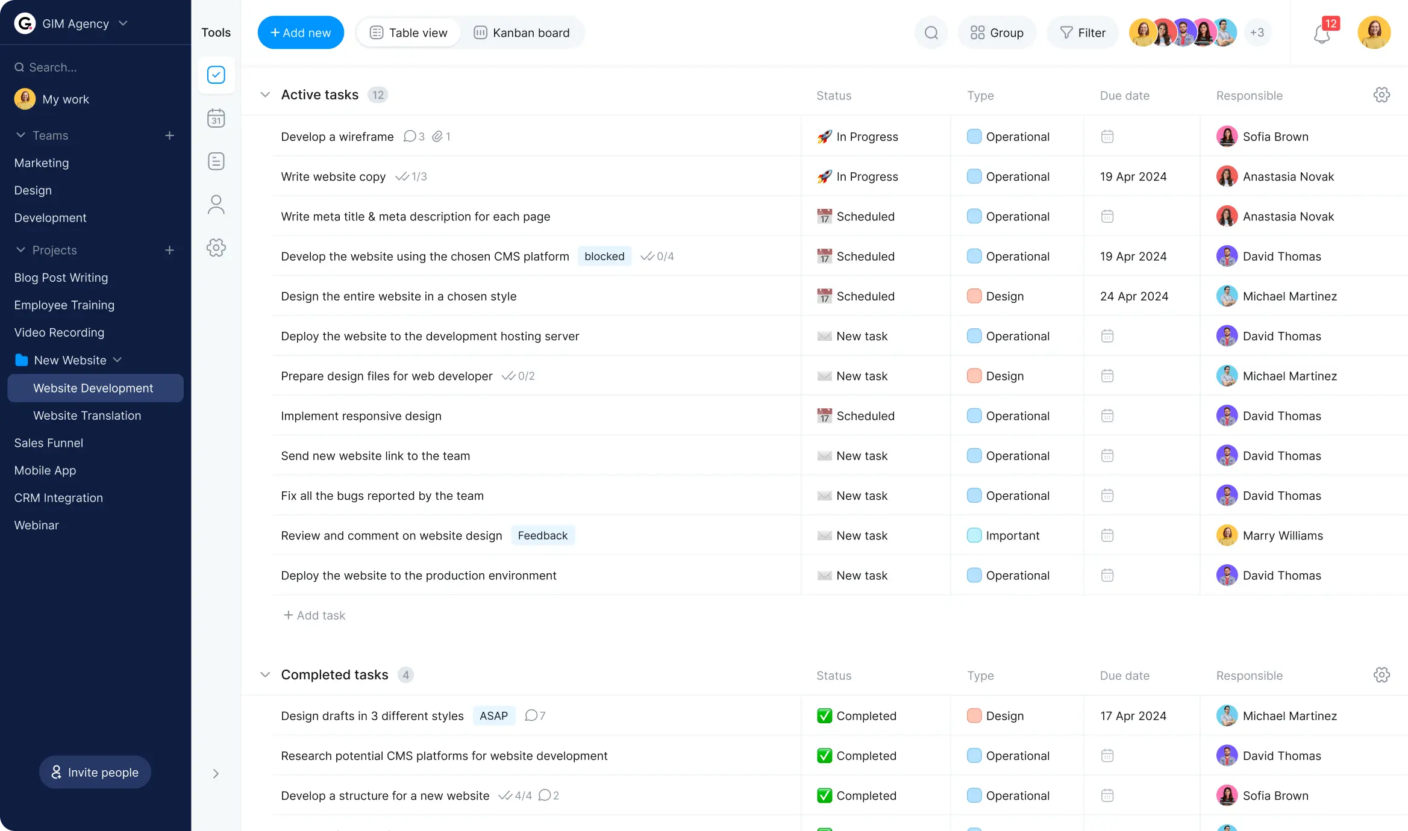
Task: Set due date for Develop a wireframe
Action: point(1107,137)
